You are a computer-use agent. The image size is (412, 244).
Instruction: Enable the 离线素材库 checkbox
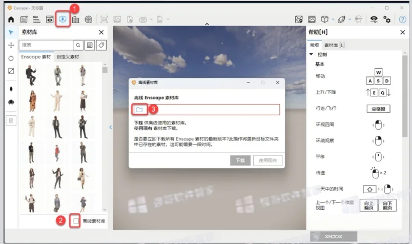76,221
